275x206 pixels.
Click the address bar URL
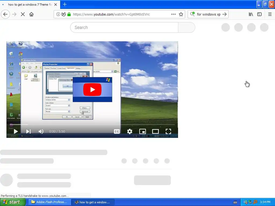[x=111, y=14]
